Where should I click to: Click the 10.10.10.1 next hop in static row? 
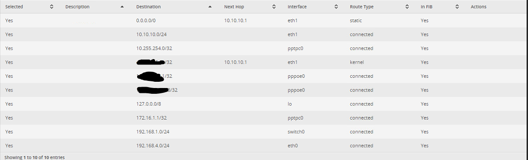click(236, 20)
